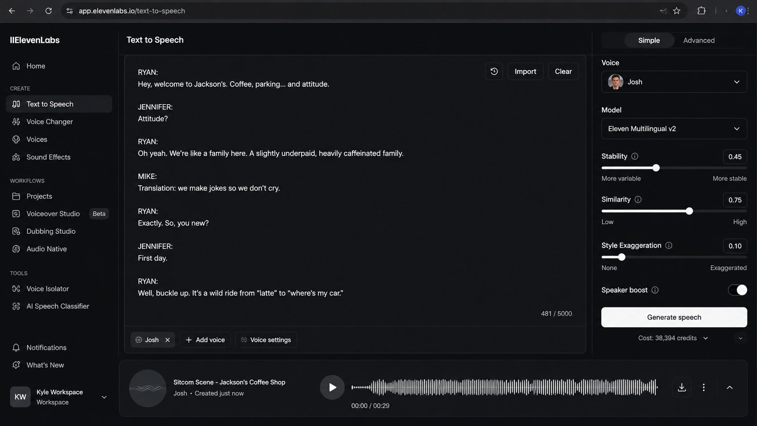Click the IIElevenLabs logo
The height and width of the screenshot is (426, 757).
click(x=35, y=40)
